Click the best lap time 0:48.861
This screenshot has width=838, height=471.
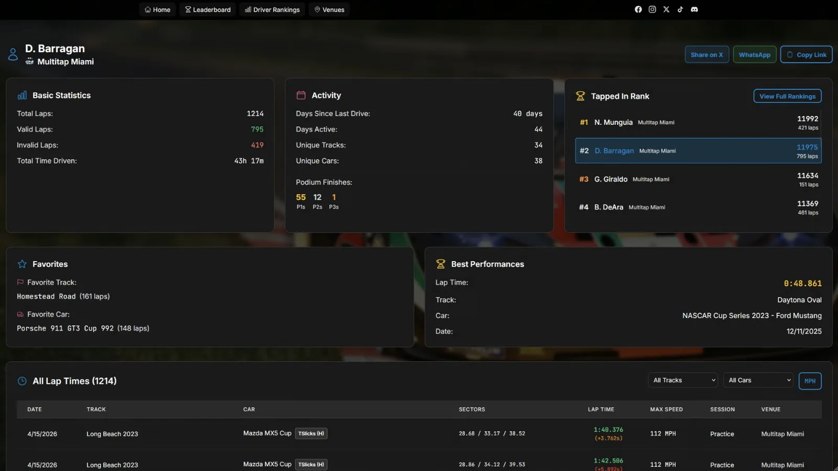[x=802, y=284]
